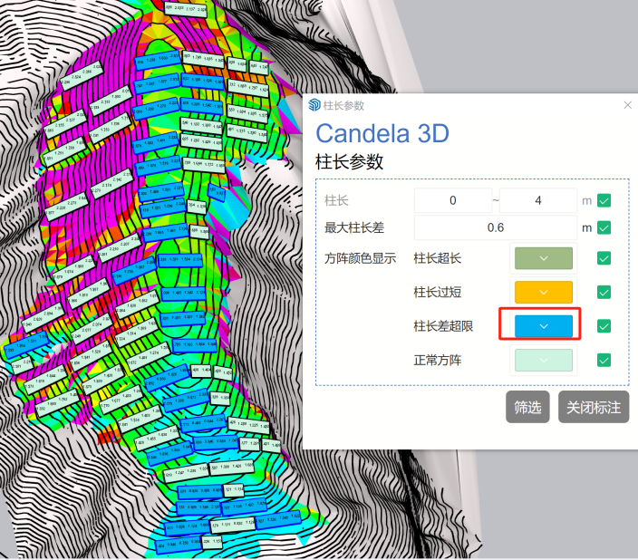Focus the maximum 柱长 input showing 4

(x=537, y=201)
